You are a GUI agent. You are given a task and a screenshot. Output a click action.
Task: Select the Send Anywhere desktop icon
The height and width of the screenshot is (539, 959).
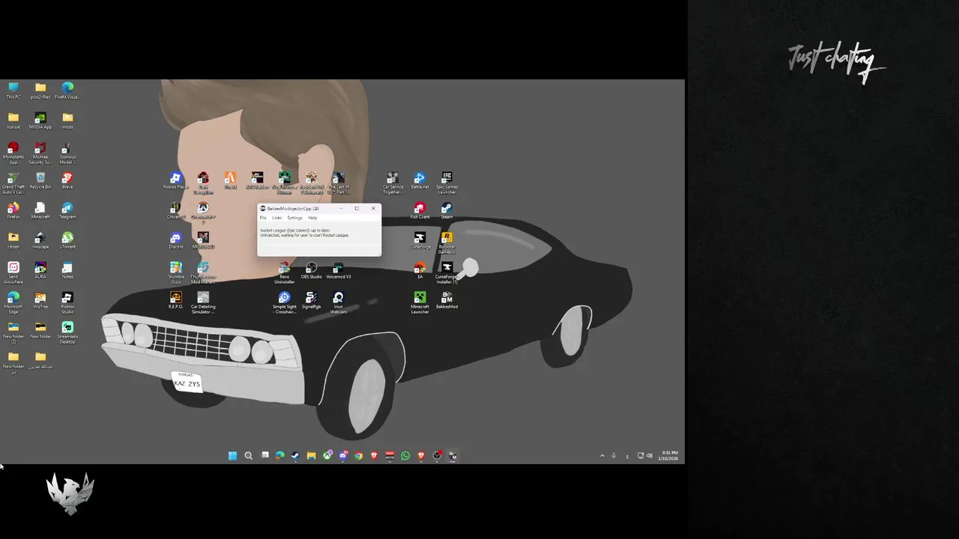pyautogui.click(x=13, y=272)
